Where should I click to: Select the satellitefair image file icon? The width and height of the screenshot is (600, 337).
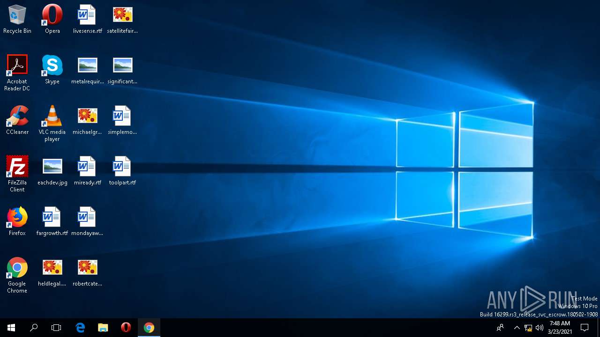pos(122,19)
